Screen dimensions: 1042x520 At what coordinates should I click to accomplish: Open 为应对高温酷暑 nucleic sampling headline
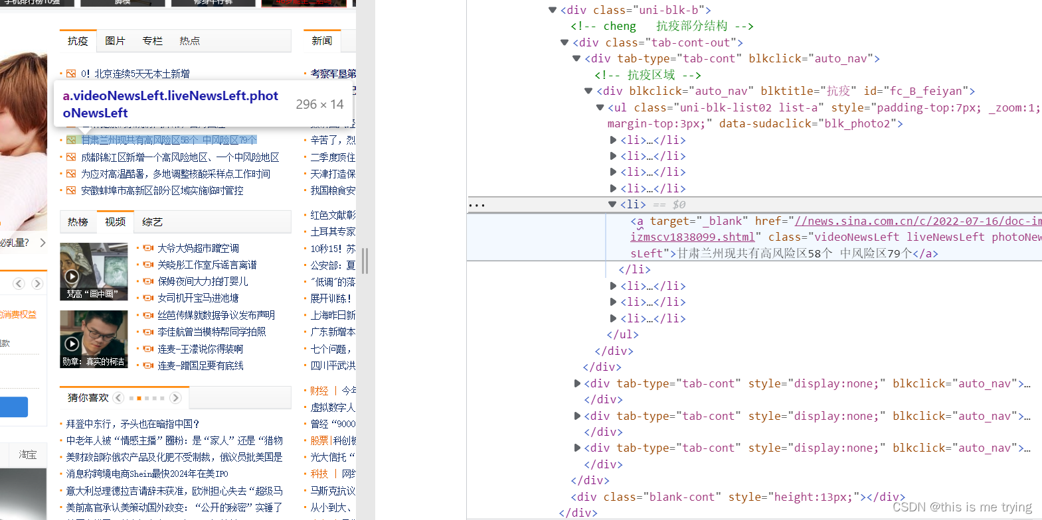pos(175,174)
